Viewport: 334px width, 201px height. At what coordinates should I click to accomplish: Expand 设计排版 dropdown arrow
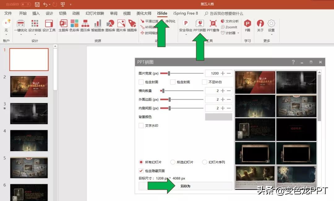coord(35,34)
